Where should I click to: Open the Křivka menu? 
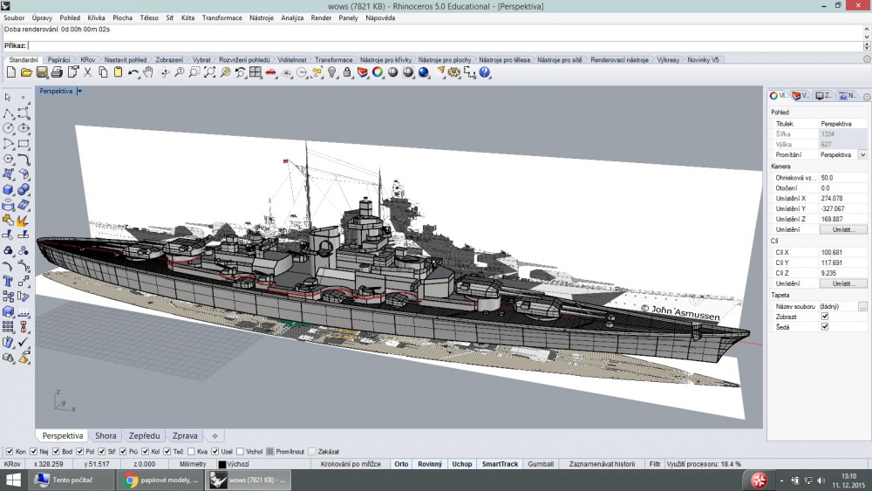pyautogui.click(x=96, y=17)
